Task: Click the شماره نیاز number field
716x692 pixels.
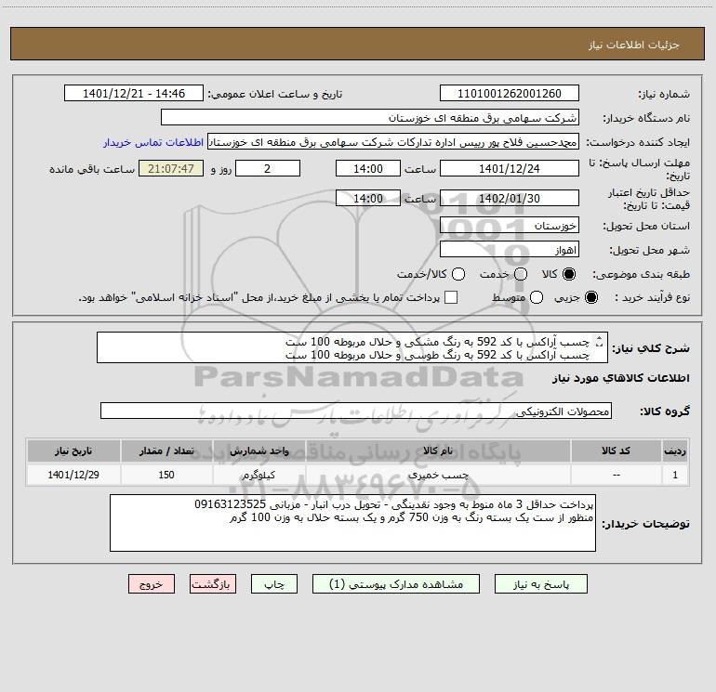Action: (x=509, y=94)
